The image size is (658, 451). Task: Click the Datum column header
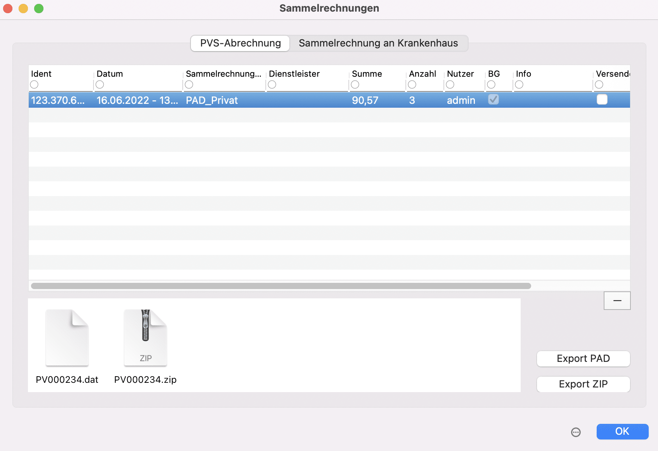click(x=110, y=74)
